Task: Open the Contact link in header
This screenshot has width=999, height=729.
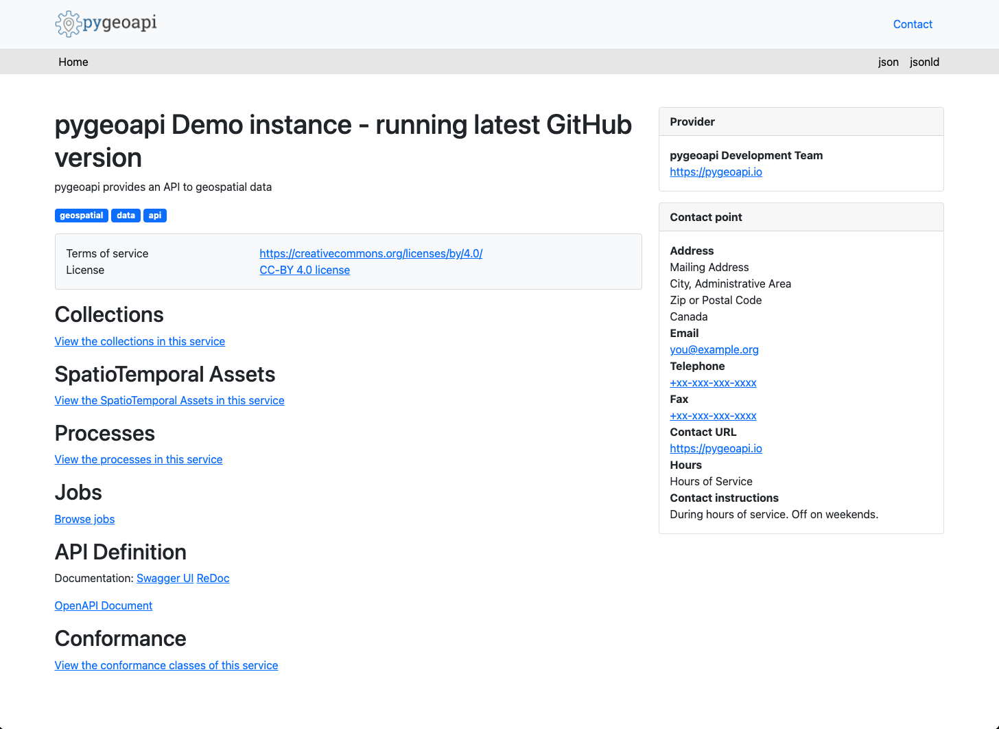Action: tap(912, 24)
